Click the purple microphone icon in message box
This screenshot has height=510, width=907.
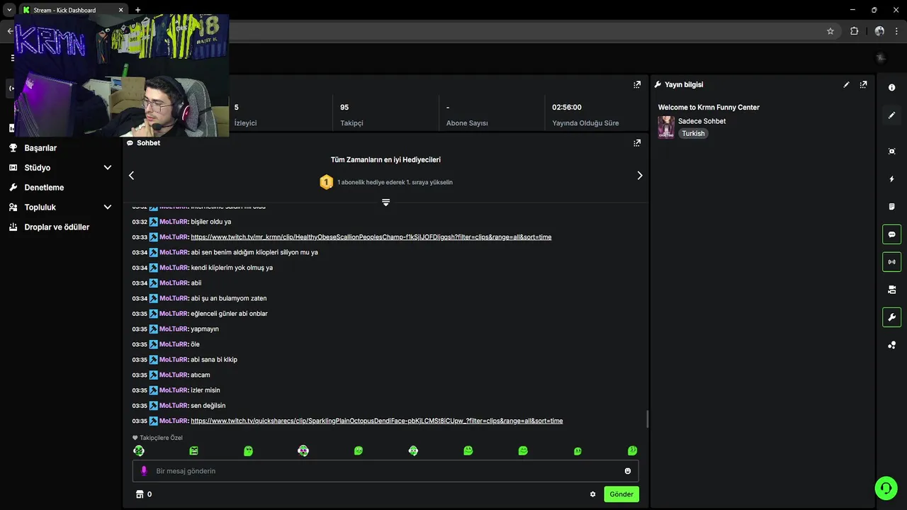point(144,471)
